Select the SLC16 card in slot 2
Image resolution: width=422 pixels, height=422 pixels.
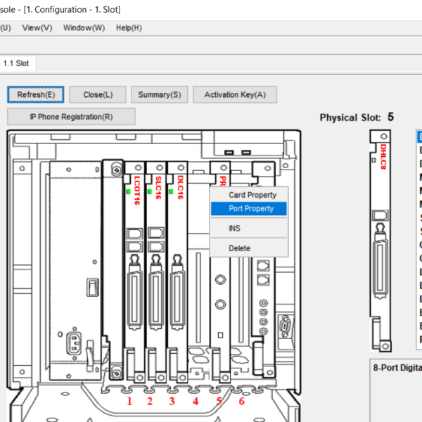[x=156, y=267]
